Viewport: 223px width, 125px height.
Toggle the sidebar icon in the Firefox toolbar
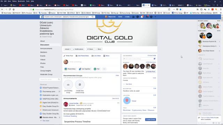tap(201, 9)
